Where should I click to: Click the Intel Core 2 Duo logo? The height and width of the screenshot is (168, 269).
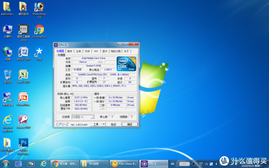click(127, 64)
